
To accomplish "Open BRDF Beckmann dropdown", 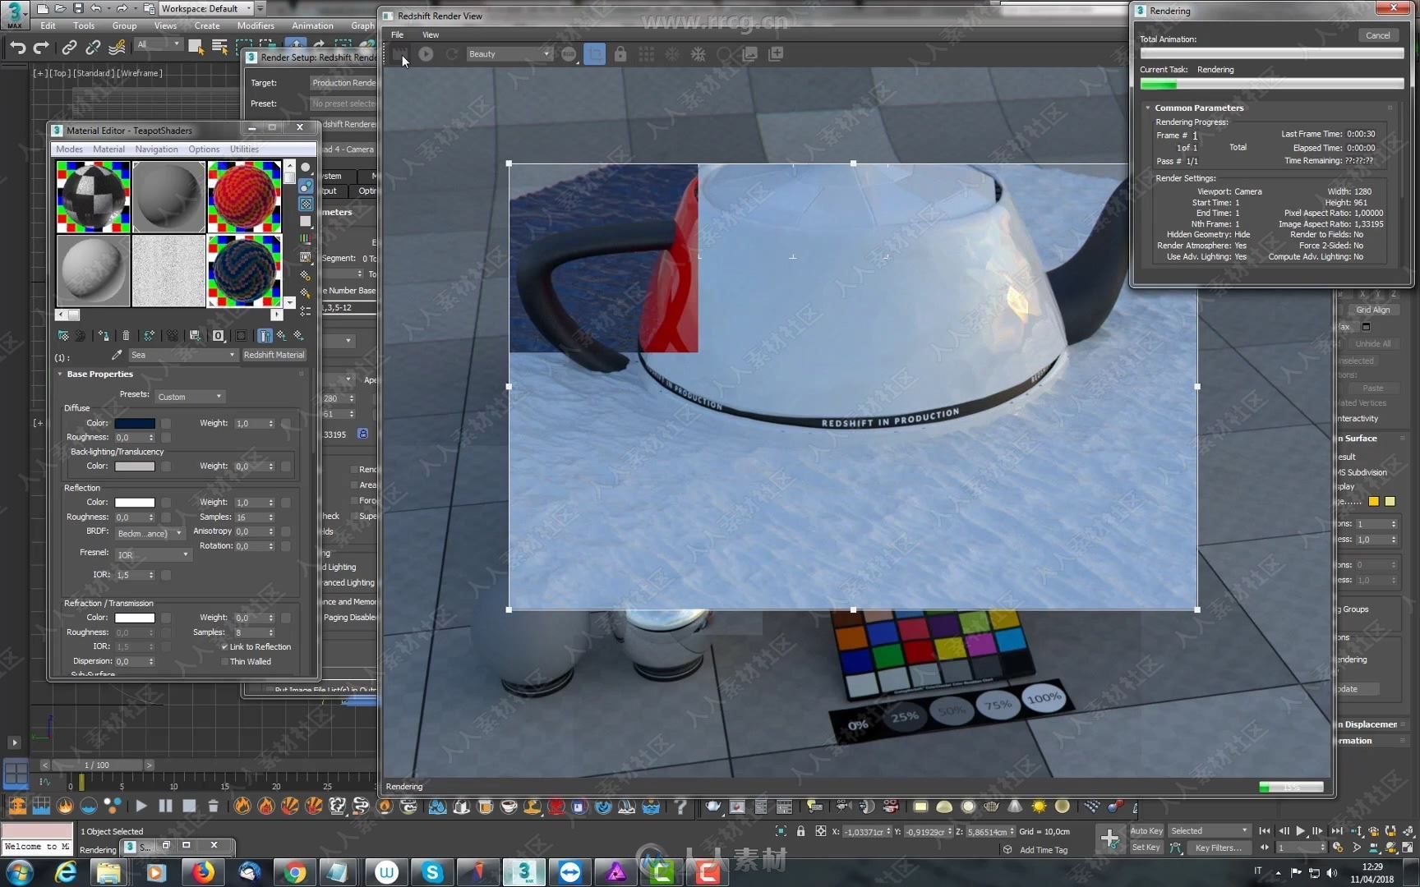I will point(150,533).
